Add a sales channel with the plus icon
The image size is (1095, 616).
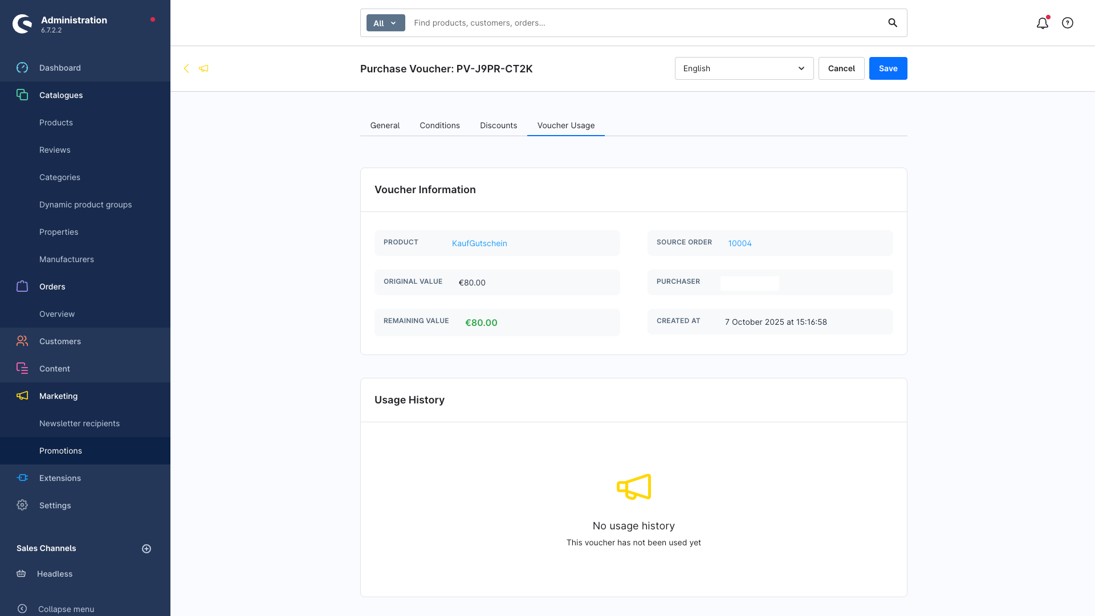pos(146,549)
